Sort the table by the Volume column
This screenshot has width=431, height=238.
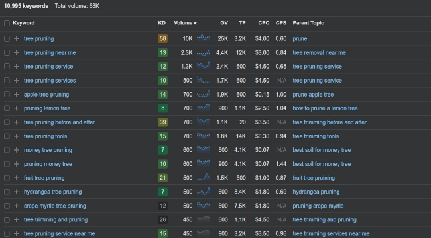[x=185, y=23]
